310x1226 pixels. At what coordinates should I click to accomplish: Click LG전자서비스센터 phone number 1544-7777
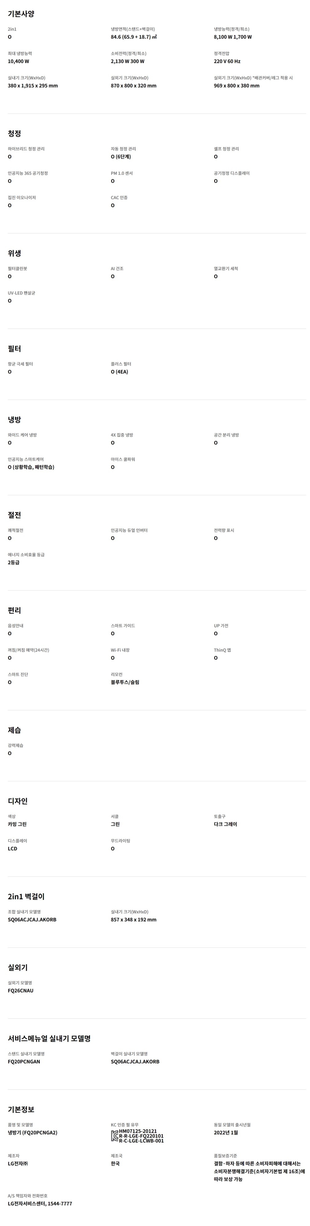(x=60, y=1204)
